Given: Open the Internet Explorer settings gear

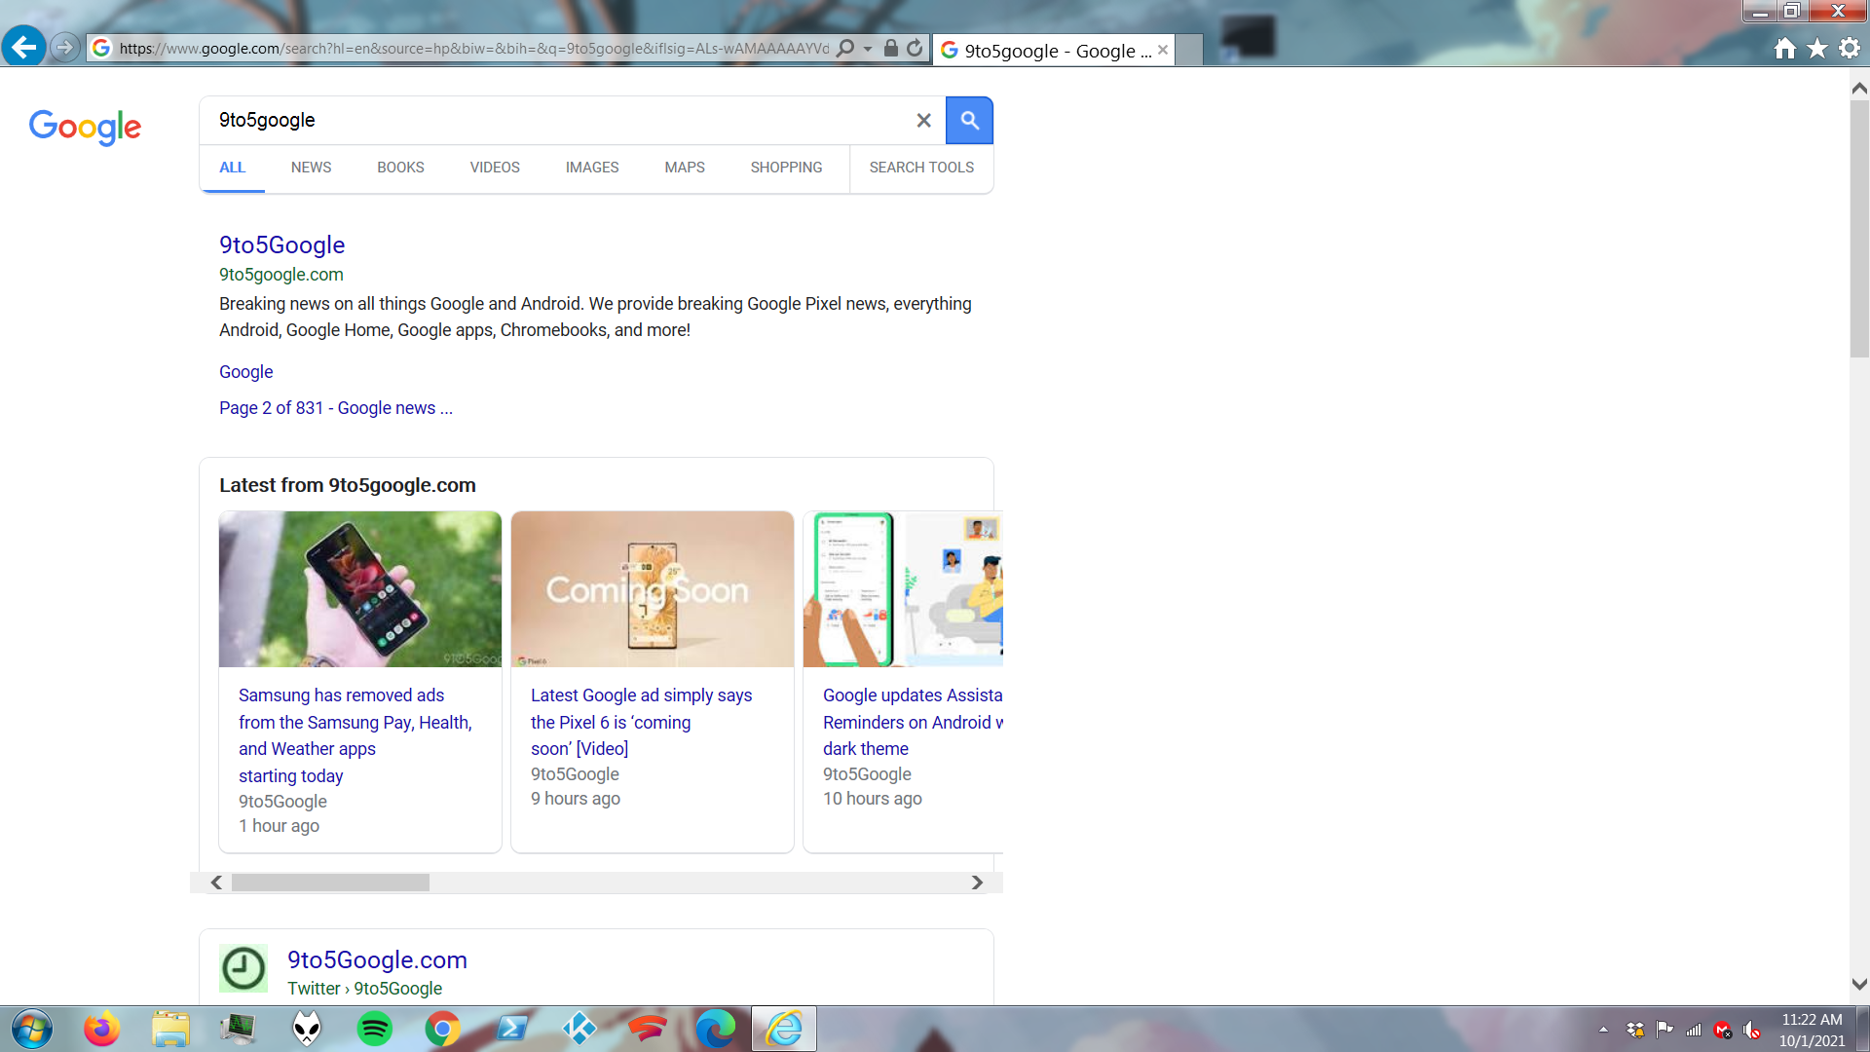Looking at the screenshot, I should click(1849, 48).
